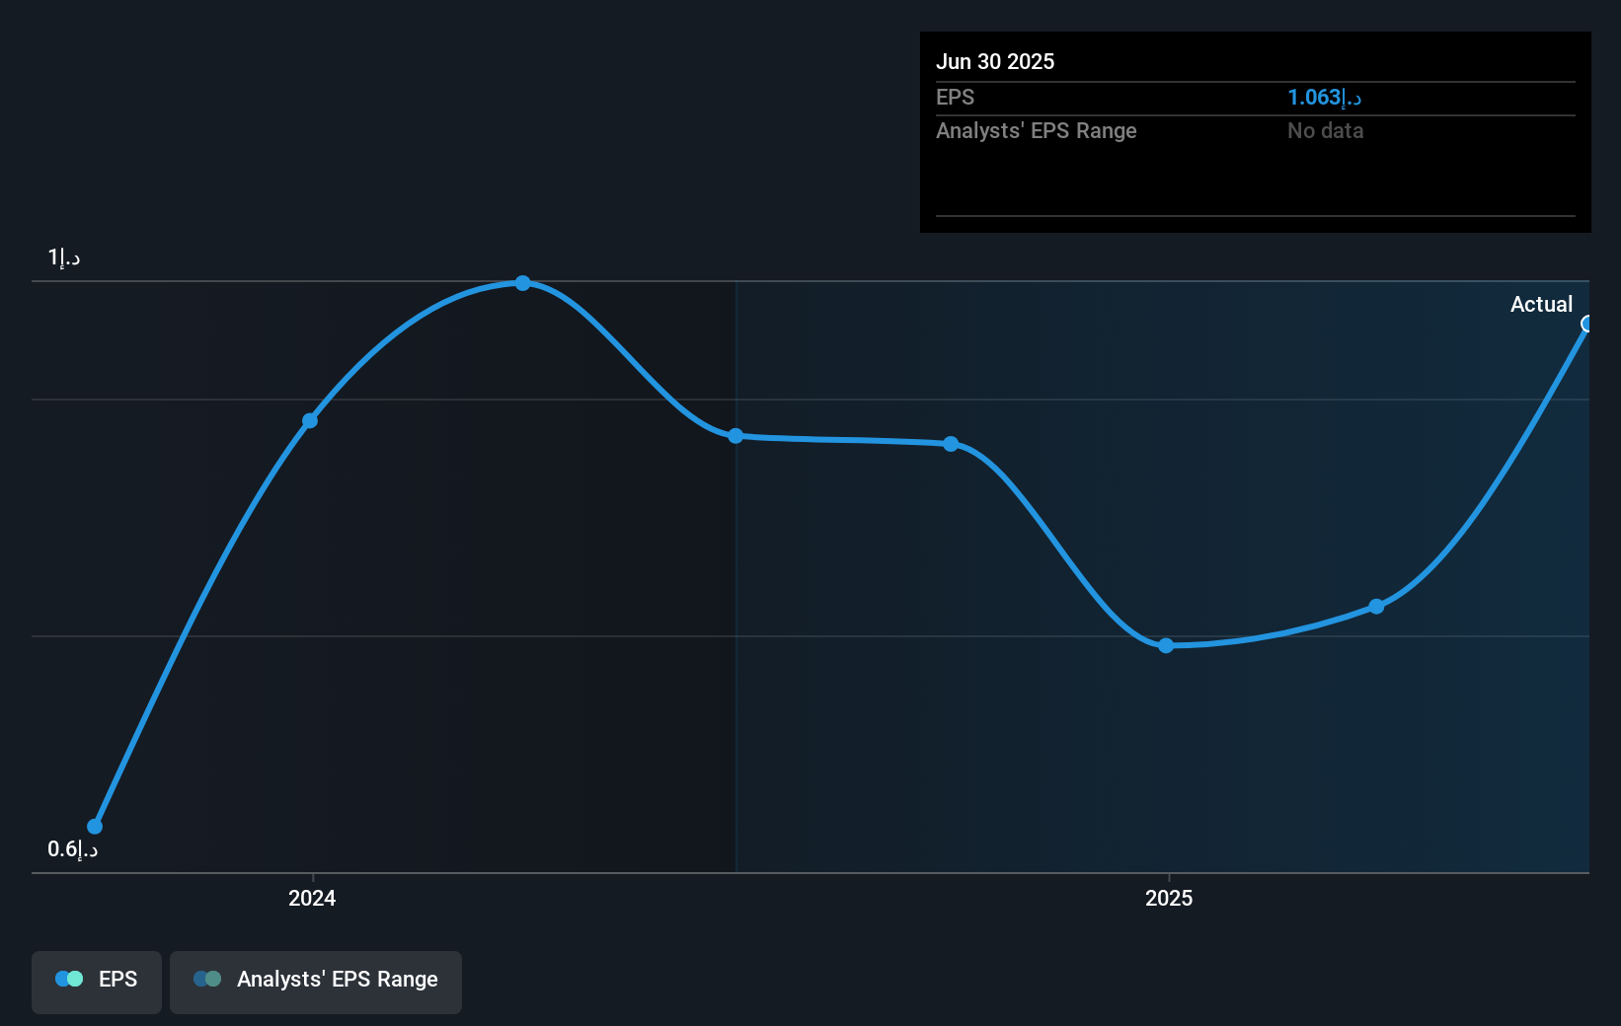This screenshot has width=1621, height=1026.
Task: Toggle the Analysts' EPS Range visibility
Action: [316, 982]
